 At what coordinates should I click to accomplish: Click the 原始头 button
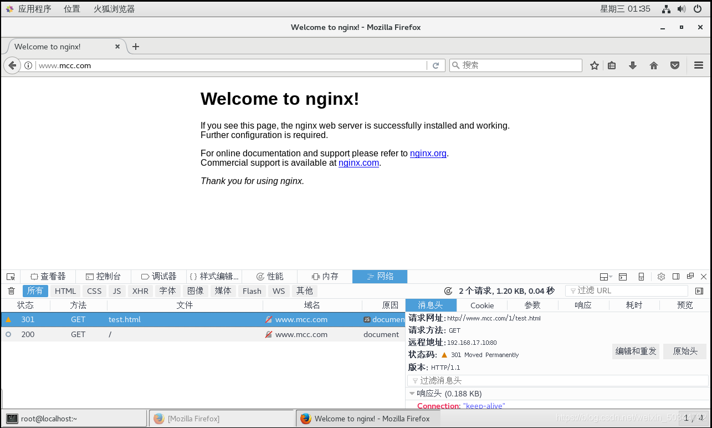[x=685, y=351]
